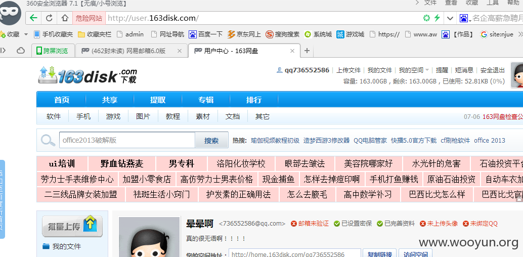Image resolution: width=523 pixels, height=257 pixels.
Task: Open 游戏城 bookmark
Action: (350, 34)
